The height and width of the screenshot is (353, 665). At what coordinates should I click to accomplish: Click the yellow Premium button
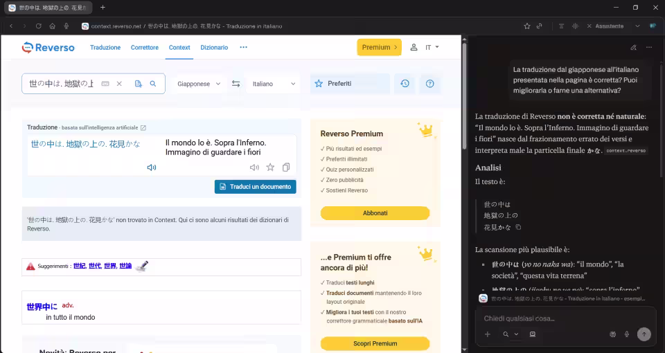point(379,48)
